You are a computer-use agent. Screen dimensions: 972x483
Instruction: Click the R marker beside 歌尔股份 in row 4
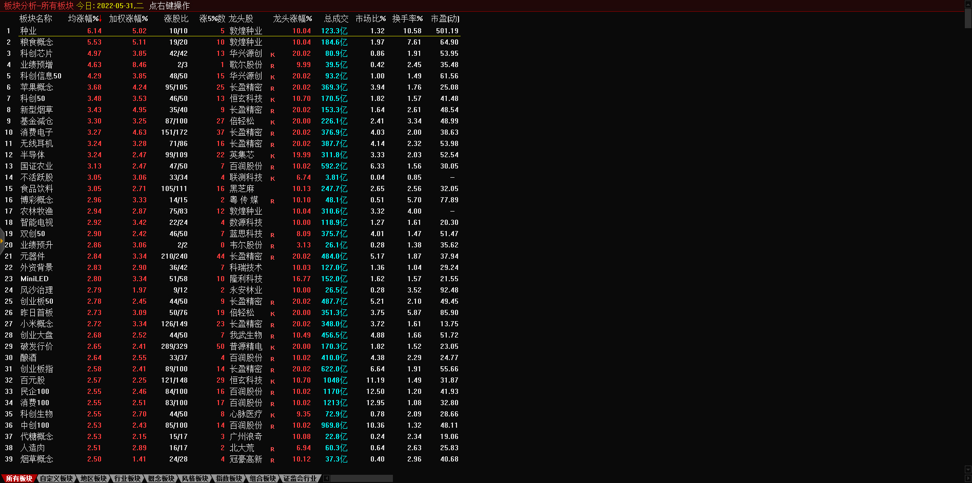tap(272, 66)
